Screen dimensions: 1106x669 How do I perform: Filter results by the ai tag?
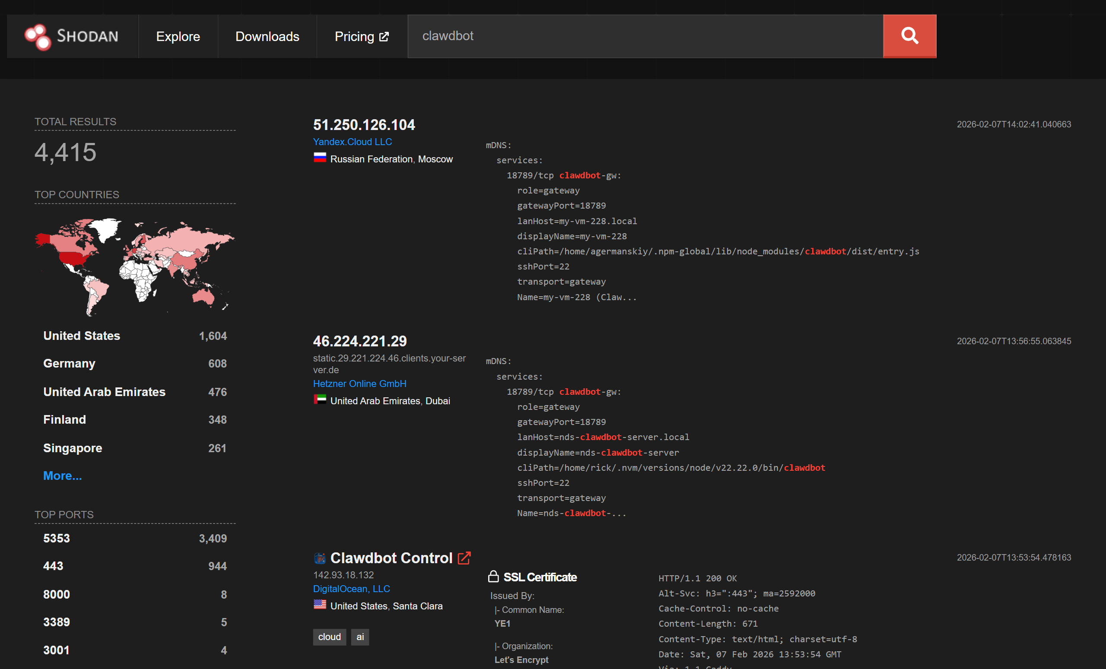359,637
